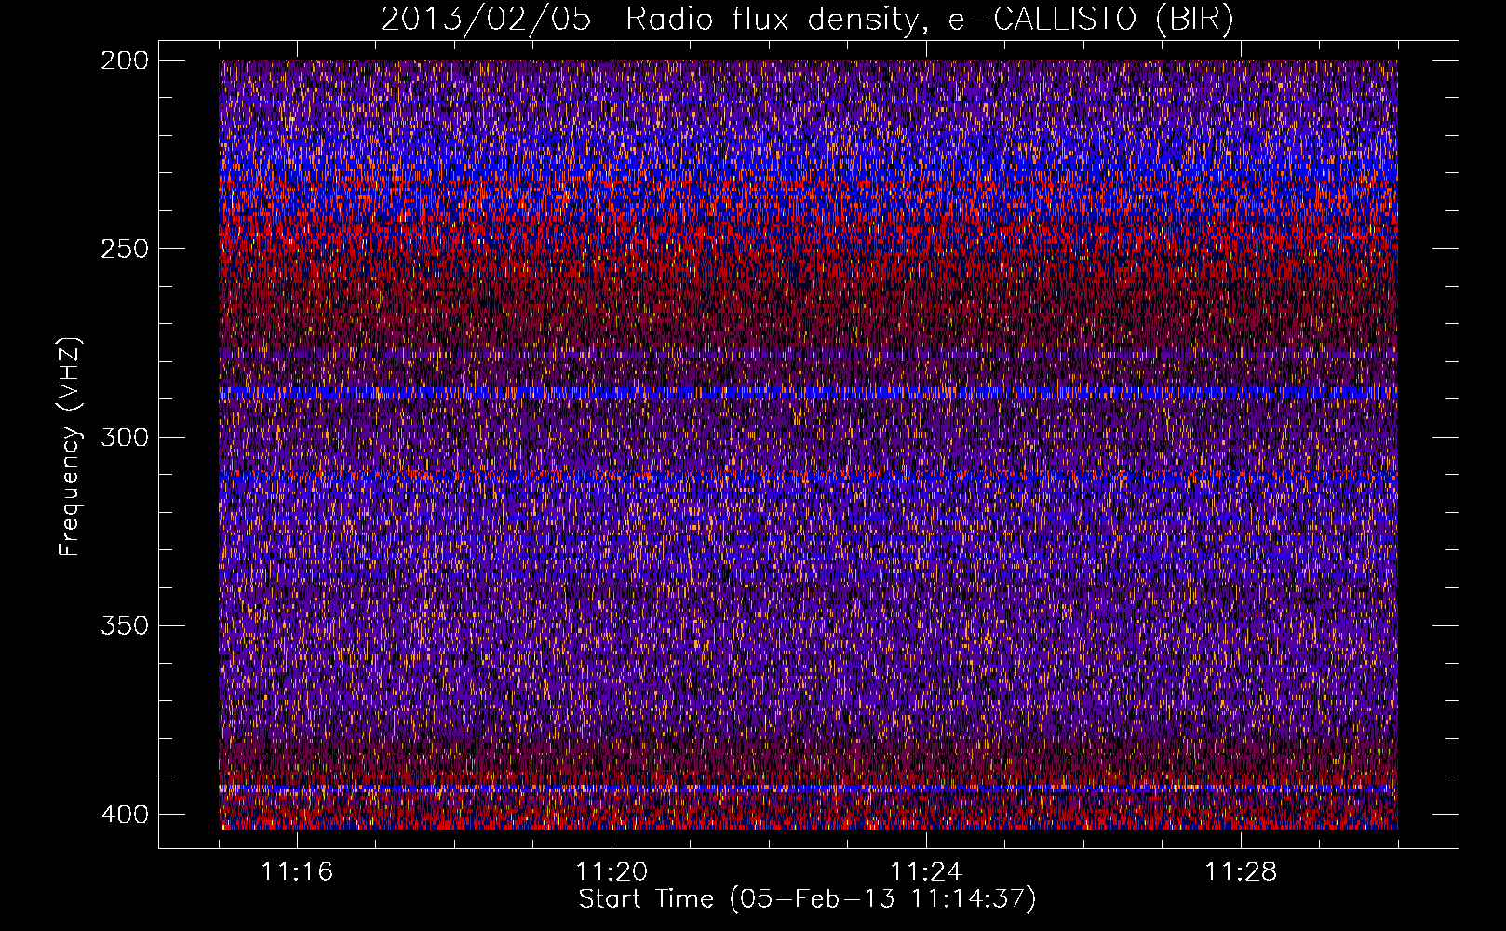Select the '300' frequency axis label
This screenshot has width=1506, height=931.
pyautogui.click(x=124, y=437)
